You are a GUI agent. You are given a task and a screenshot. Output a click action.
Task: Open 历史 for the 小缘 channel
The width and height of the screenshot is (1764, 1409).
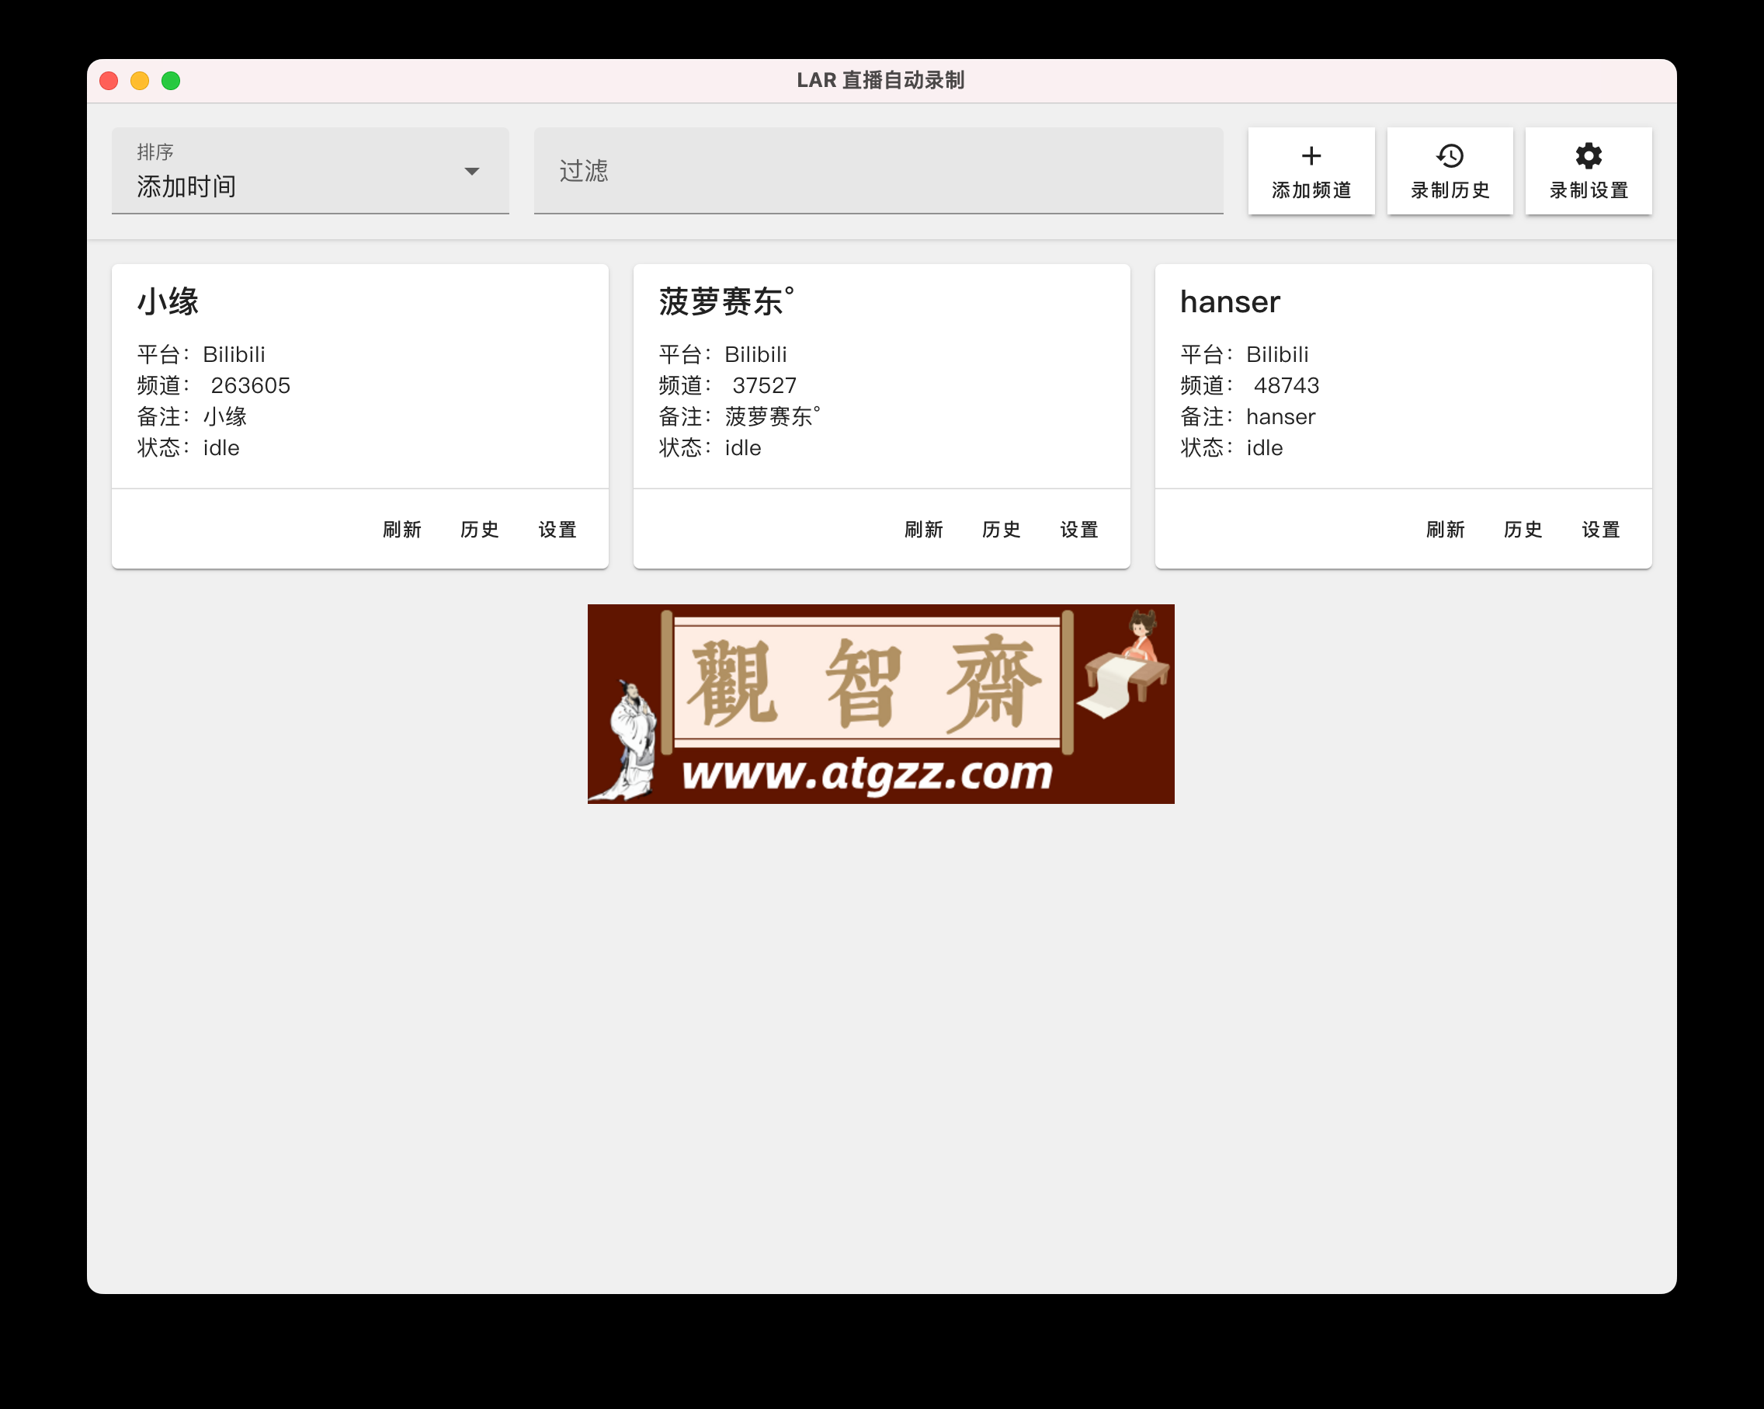480,530
